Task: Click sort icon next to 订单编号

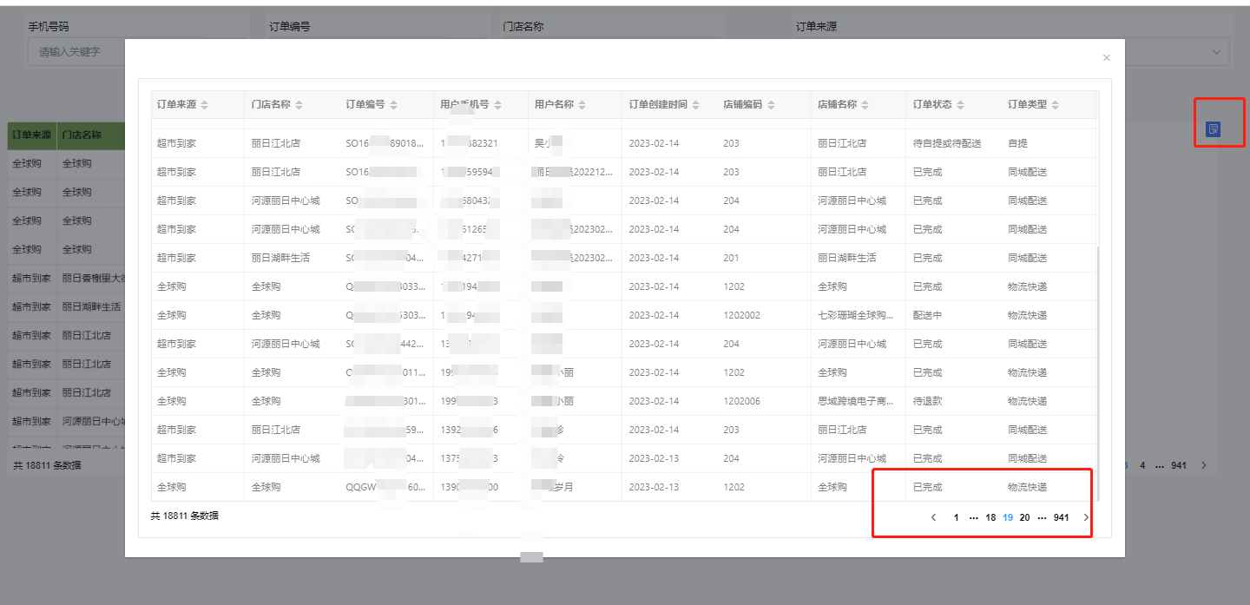Action: tap(393, 105)
